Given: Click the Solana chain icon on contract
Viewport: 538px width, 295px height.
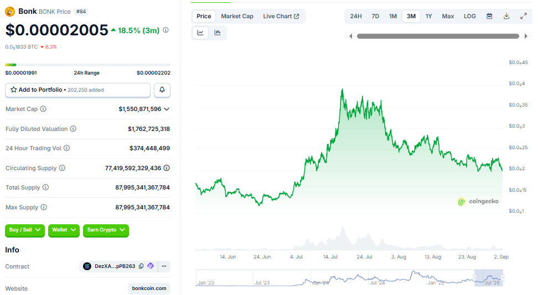Looking at the screenshot, I should click(87, 266).
